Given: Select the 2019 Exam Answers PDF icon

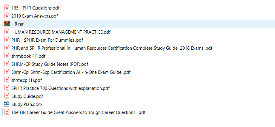Looking at the screenshot, I should (x=7, y=16).
